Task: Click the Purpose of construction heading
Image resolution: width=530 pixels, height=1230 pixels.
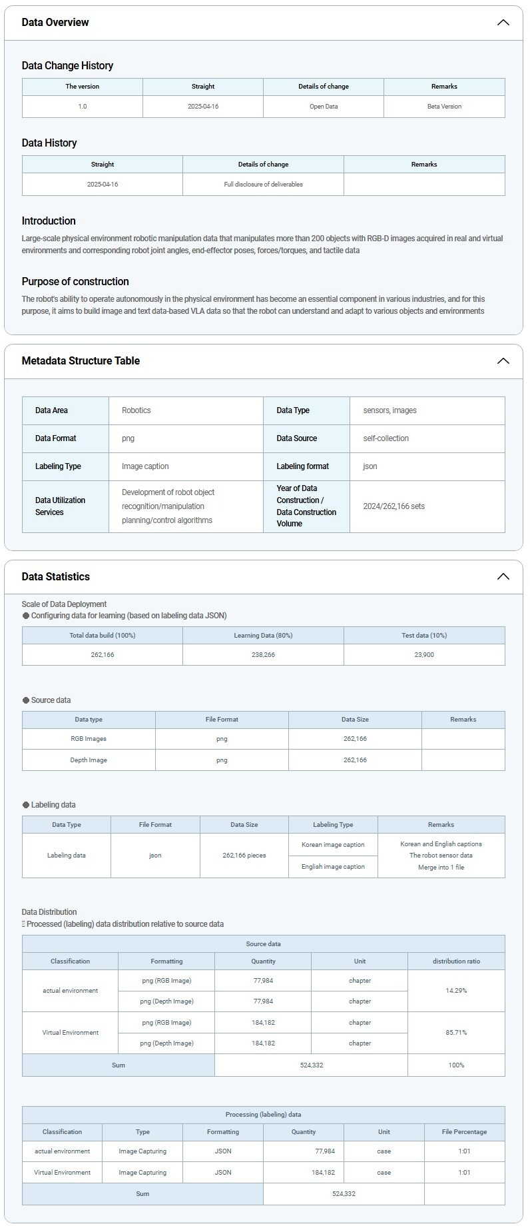Action: pos(75,282)
